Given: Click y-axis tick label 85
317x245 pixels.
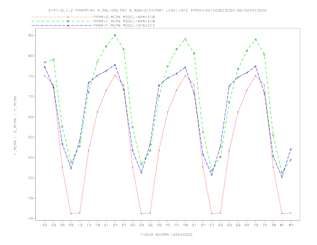Looking at the screenshot, I should point(30,35).
